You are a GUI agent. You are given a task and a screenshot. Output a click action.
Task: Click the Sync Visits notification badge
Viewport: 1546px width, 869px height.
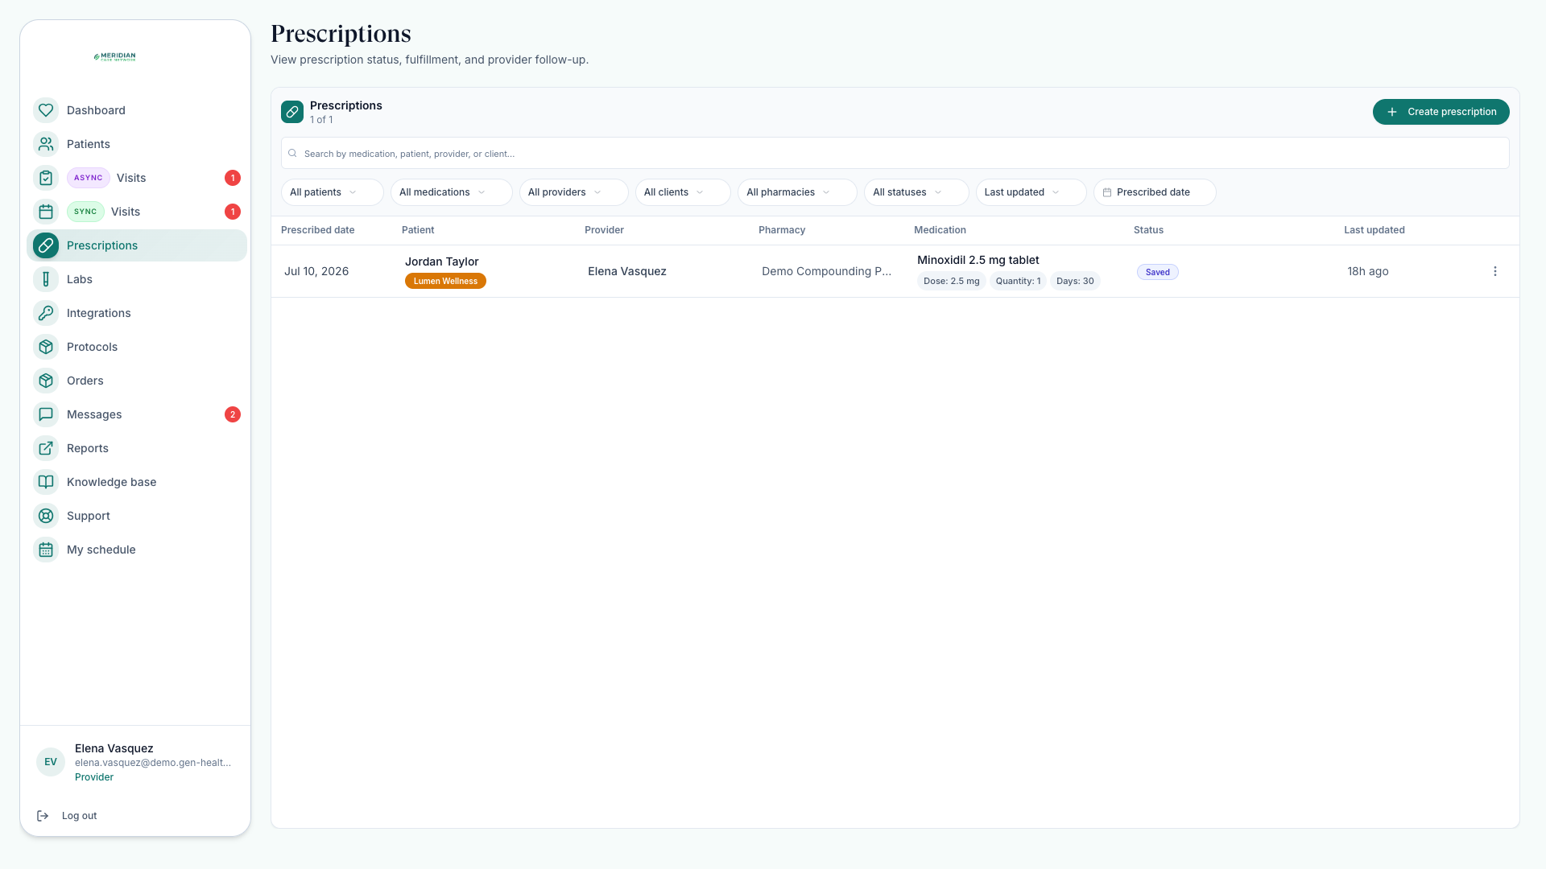[233, 212]
